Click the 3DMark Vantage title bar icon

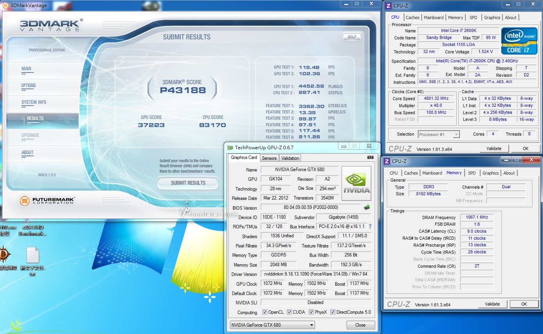pos(5,5)
